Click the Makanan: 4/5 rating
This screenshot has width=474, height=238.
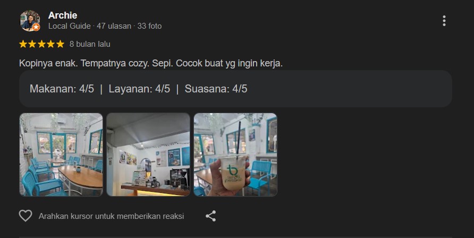click(62, 89)
